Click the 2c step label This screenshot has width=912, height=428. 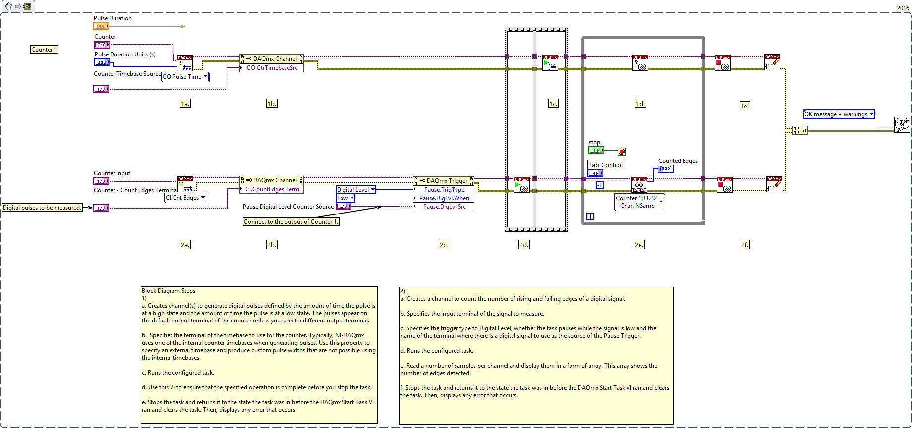point(444,245)
